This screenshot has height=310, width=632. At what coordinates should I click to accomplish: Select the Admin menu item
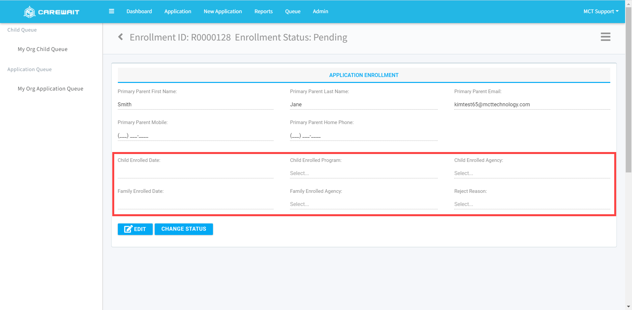(320, 12)
